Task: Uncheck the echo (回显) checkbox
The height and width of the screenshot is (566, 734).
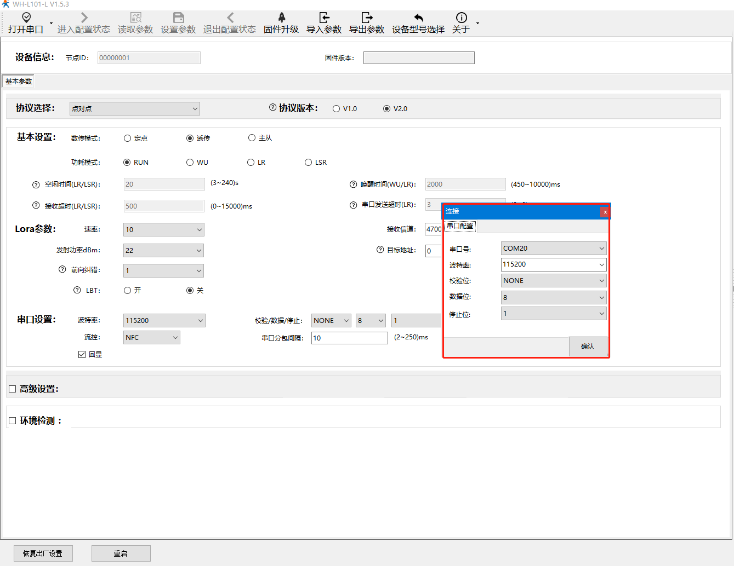Action: [x=82, y=355]
